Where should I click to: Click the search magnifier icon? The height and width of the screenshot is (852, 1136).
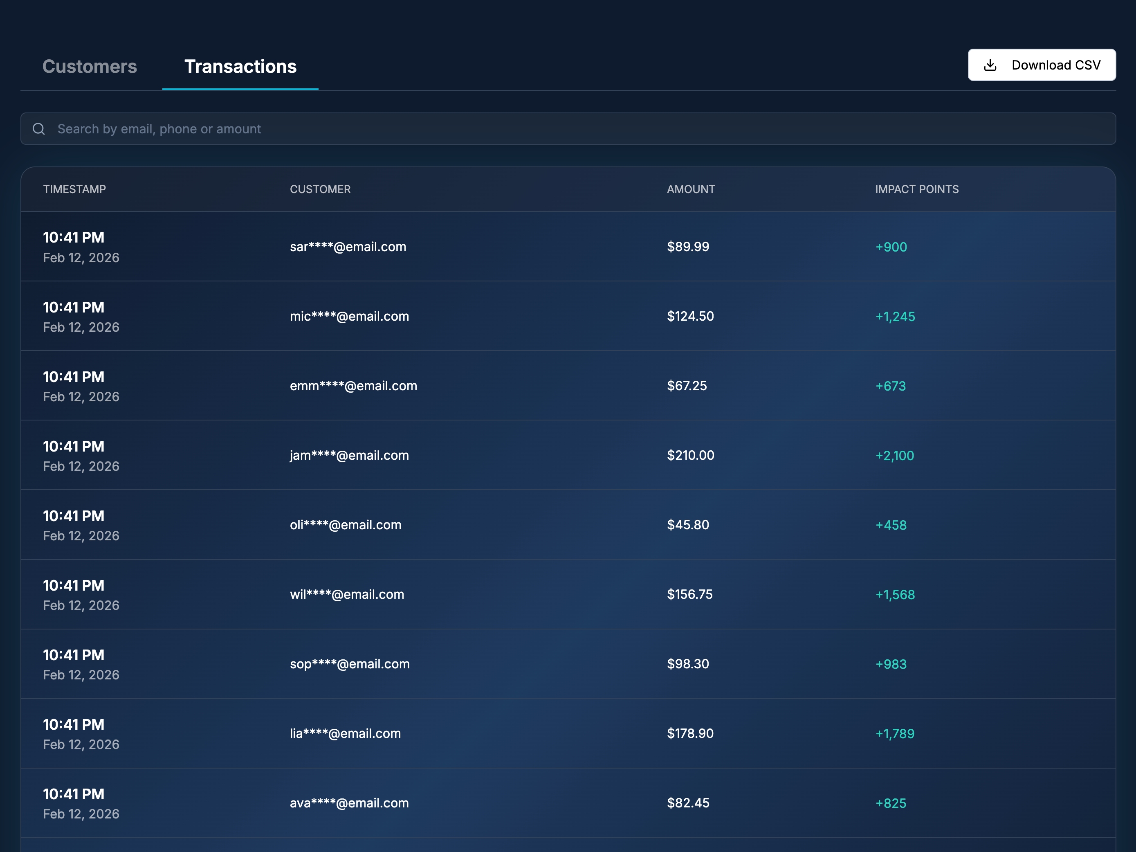click(39, 129)
